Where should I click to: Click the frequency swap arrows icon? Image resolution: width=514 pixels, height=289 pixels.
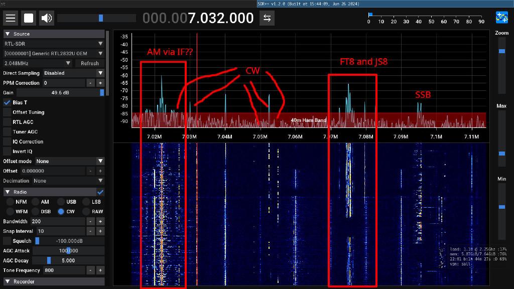pos(267,18)
